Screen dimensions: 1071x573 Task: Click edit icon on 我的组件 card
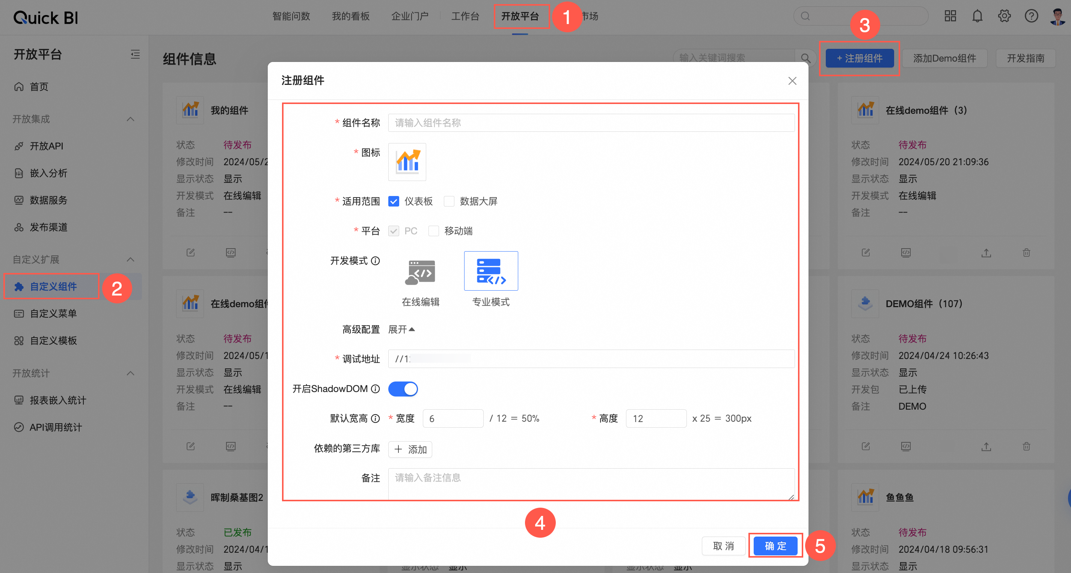tap(191, 253)
